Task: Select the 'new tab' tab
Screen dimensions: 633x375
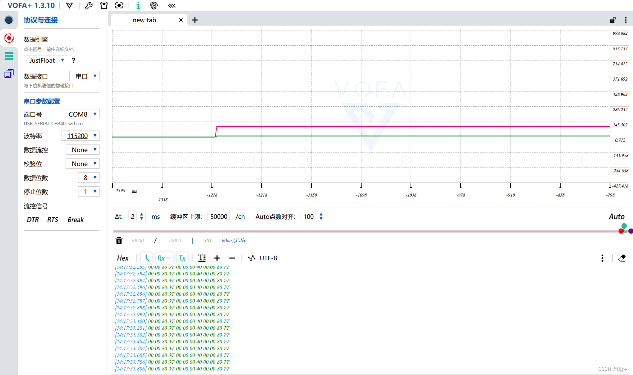Action: [144, 20]
